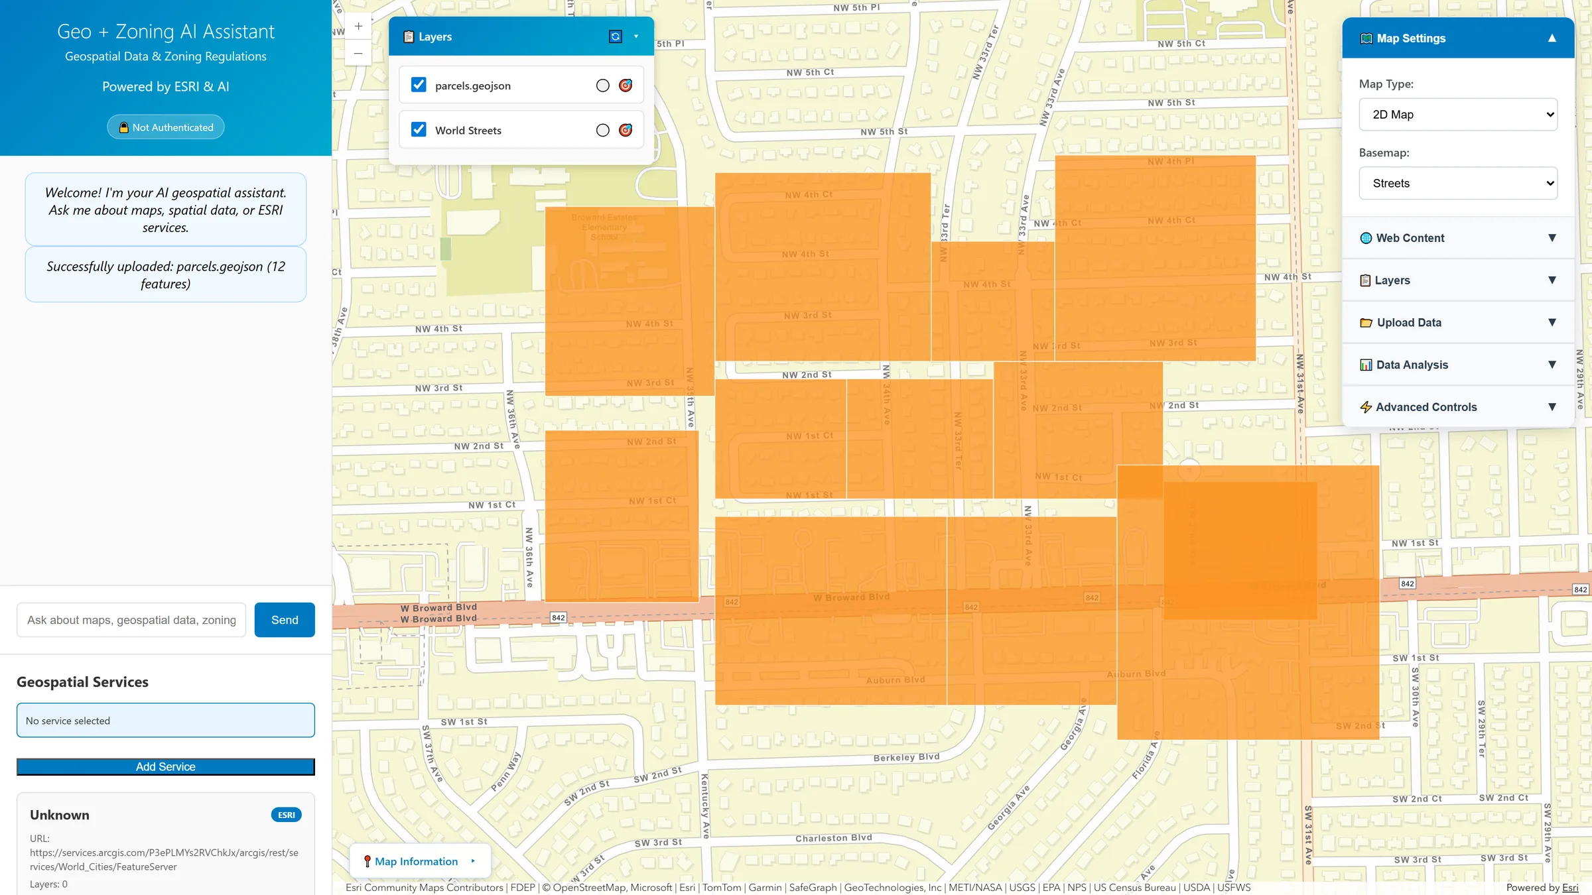Screen dimensions: 1592x895
Task: Open the Web Content section label
Action: coord(1410,238)
